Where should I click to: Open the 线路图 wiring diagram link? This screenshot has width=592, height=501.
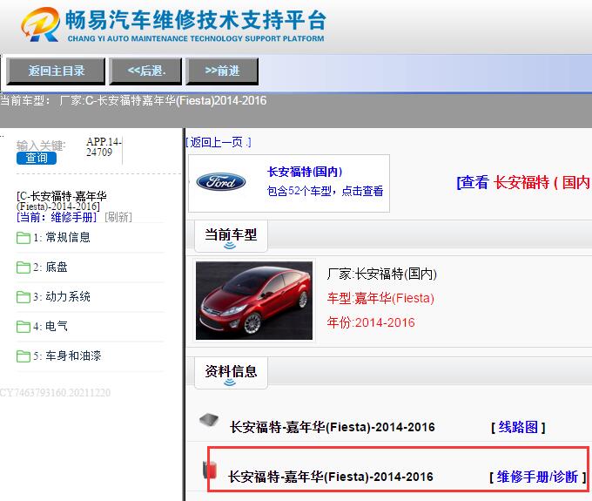pyautogui.click(x=518, y=427)
